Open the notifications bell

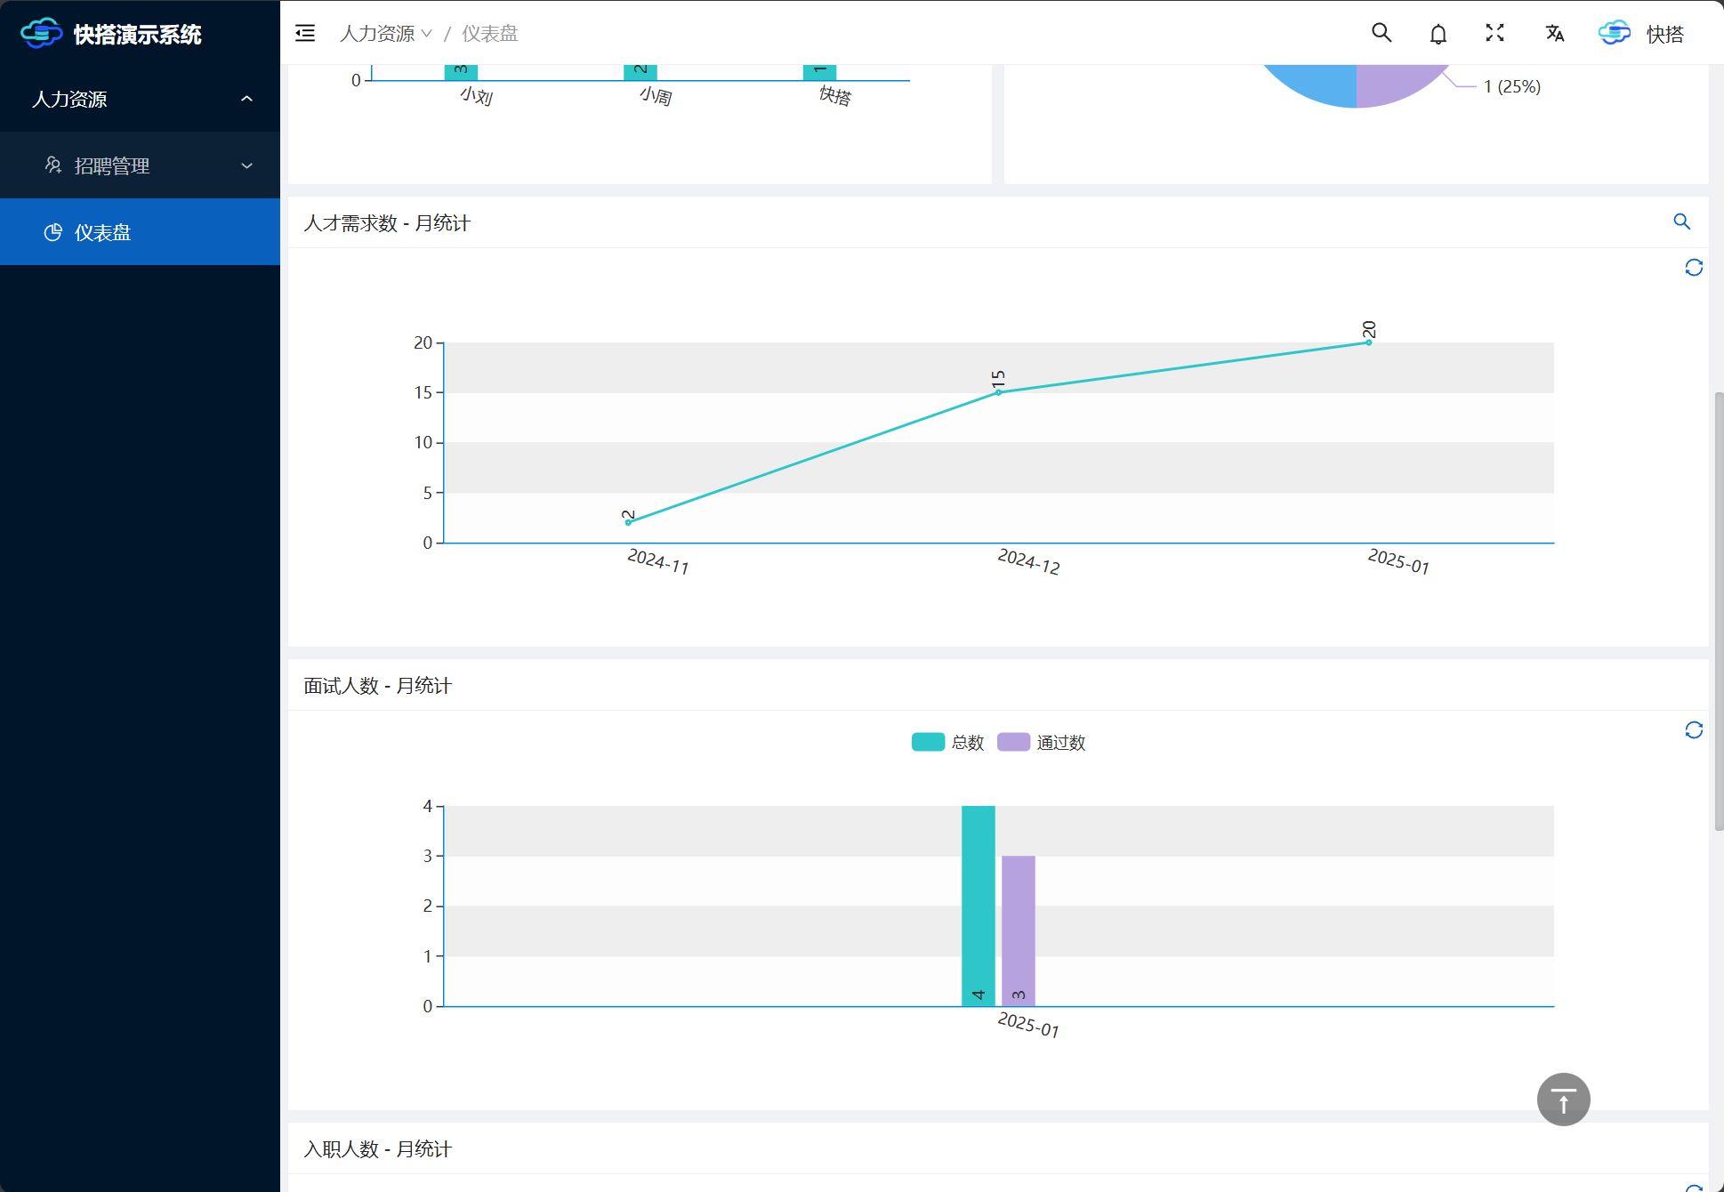point(1438,34)
